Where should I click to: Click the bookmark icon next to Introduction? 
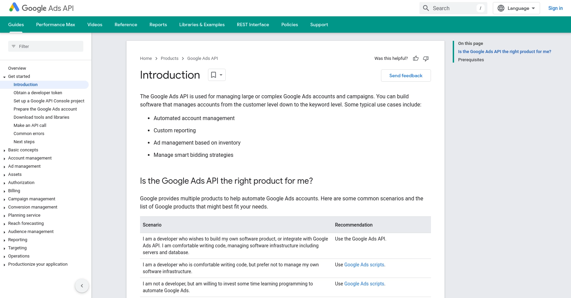click(213, 75)
